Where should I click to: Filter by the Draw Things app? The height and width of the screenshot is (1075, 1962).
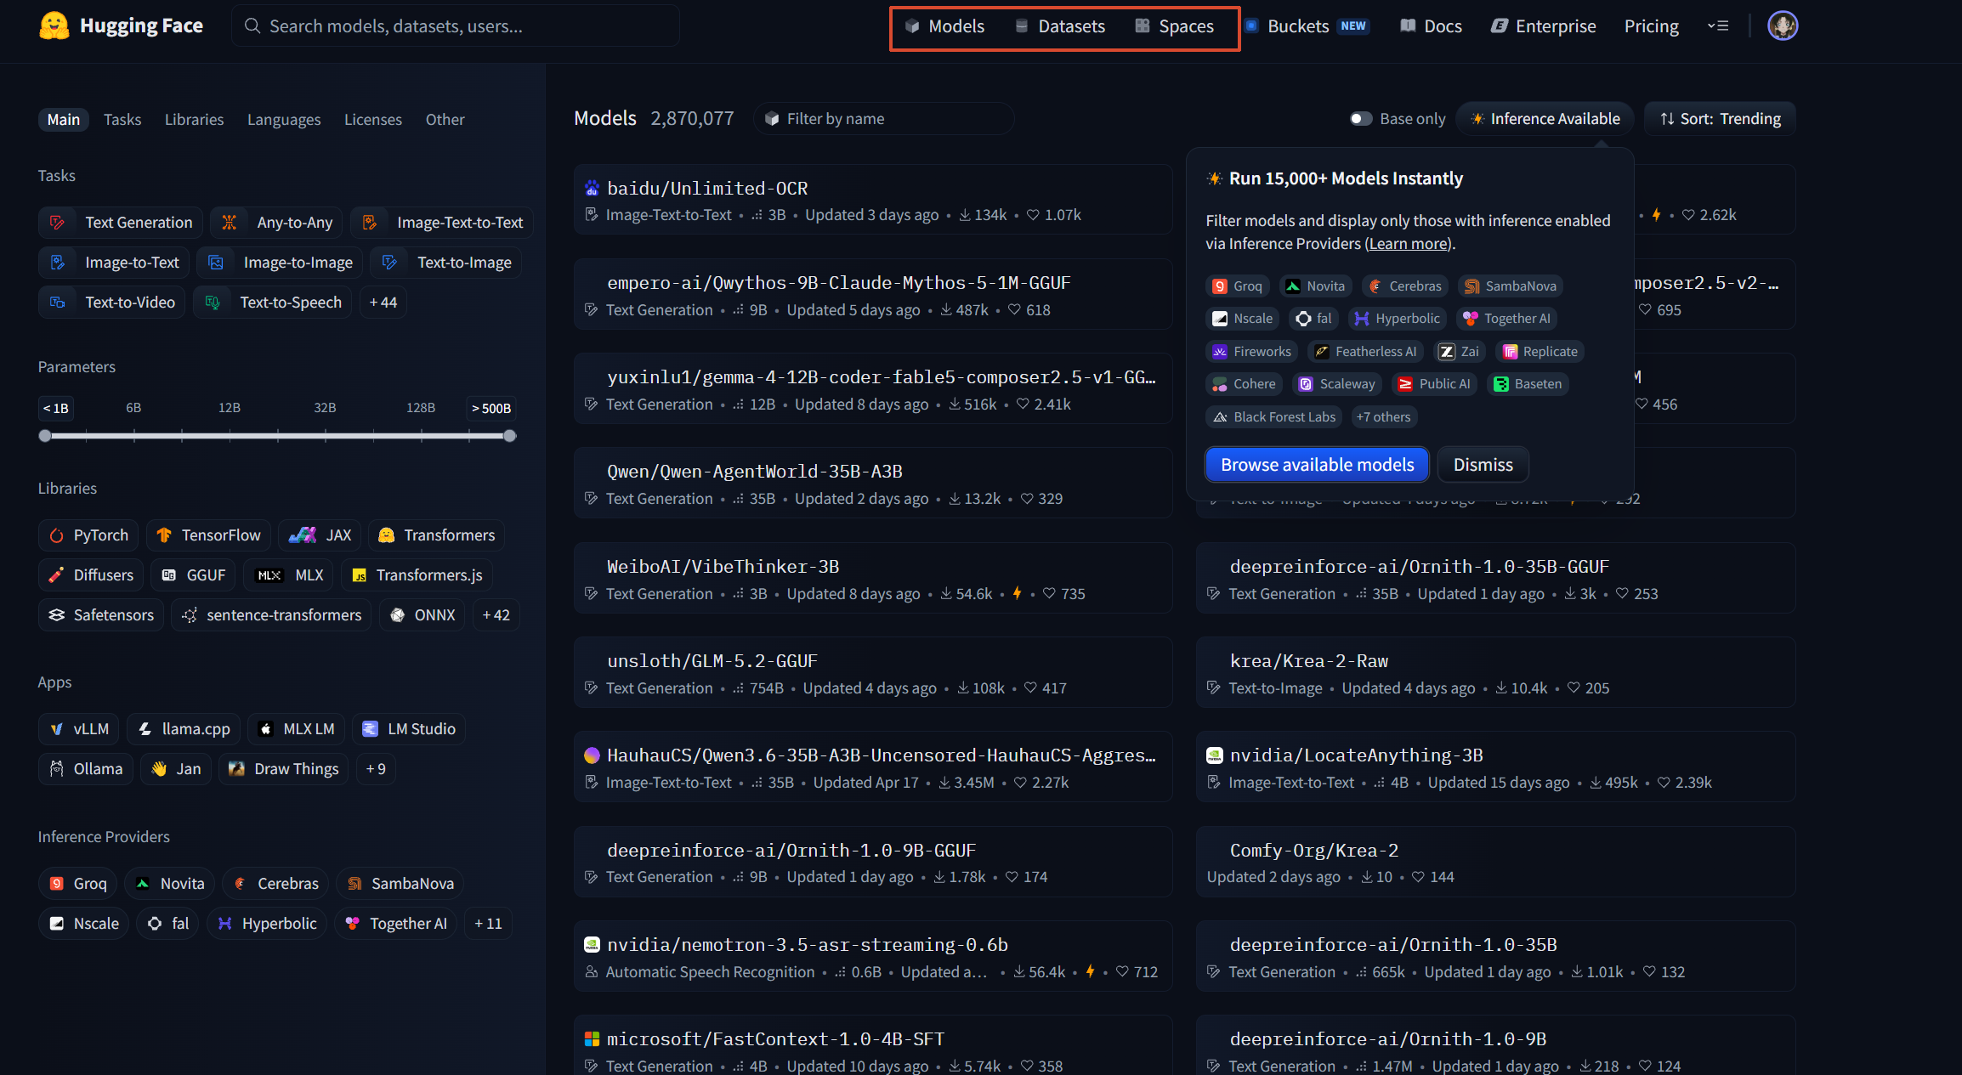click(x=284, y=769)
